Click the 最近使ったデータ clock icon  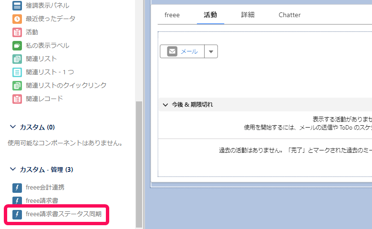pos(17,19)
